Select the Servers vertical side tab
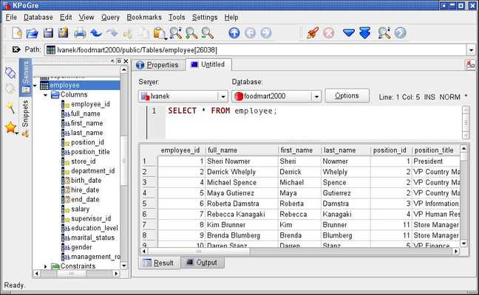The height and width of the screenshot is (295, 479). coord(25,77)
